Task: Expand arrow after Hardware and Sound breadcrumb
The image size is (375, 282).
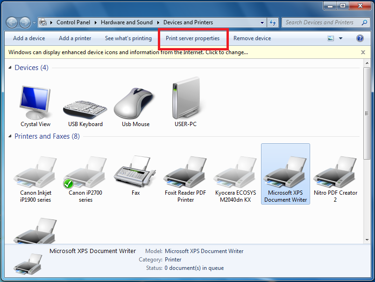Action: (x=158, y=22)
